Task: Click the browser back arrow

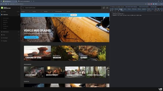Action: coord(1,4)
